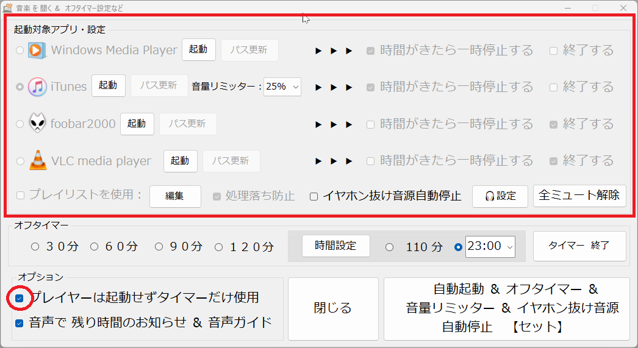This screenshot has height=348, width=638.
Task: Click the VLC traffic cone icon
Action: [38, 160]
